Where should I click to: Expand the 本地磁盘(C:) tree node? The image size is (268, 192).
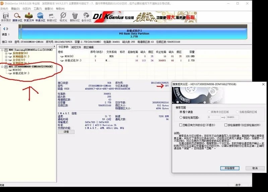coord(6,57)
